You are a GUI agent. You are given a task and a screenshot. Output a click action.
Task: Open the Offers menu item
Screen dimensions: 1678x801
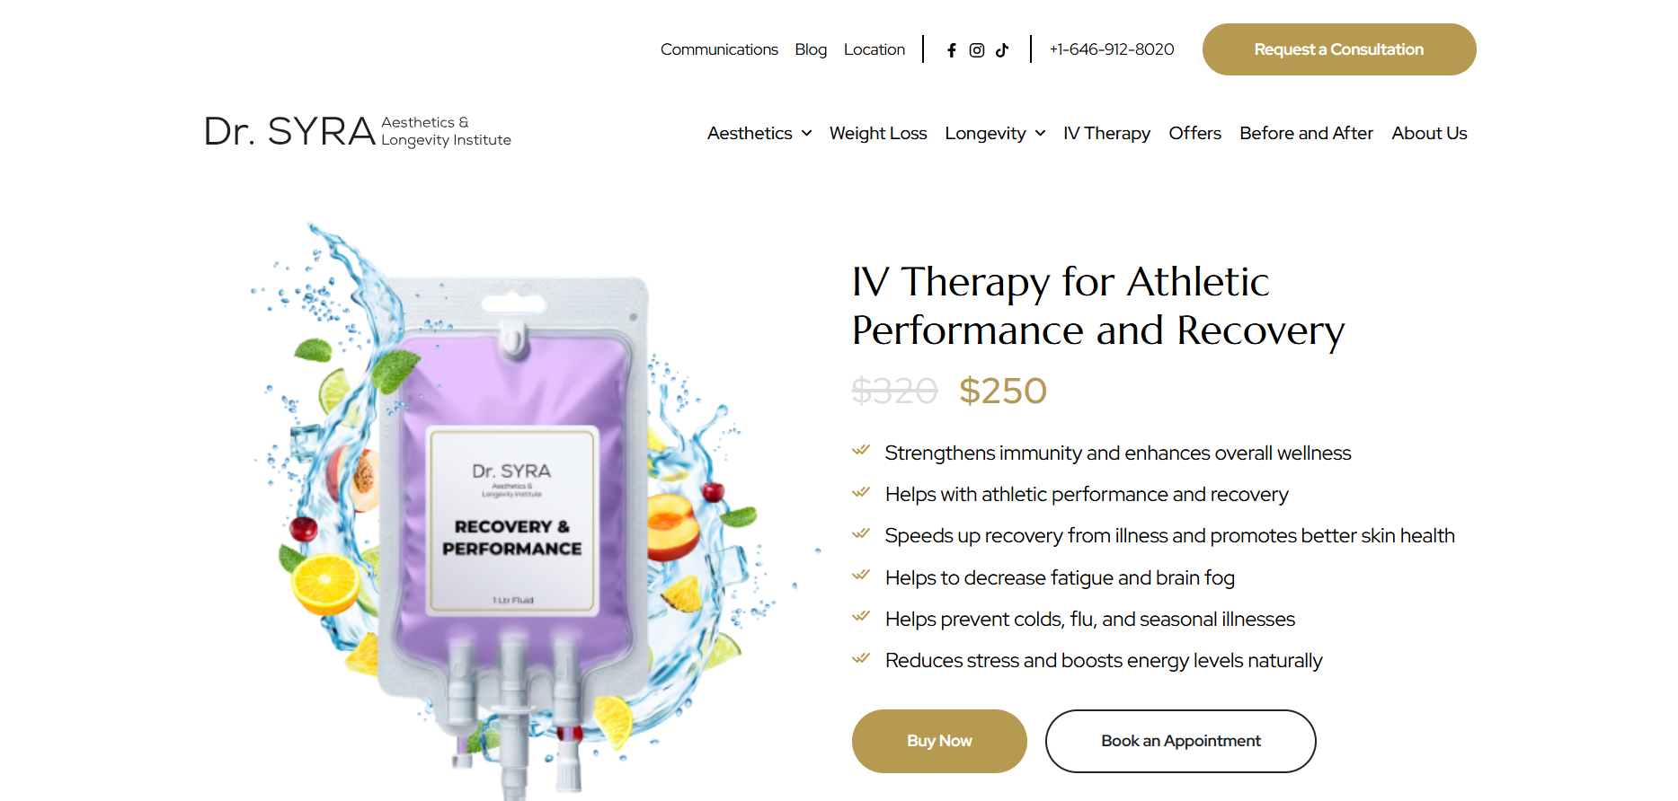[1194, 133]
